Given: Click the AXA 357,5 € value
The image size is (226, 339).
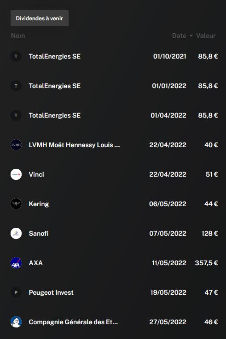Looking at the screenshot, I should [x=206, y=263].
